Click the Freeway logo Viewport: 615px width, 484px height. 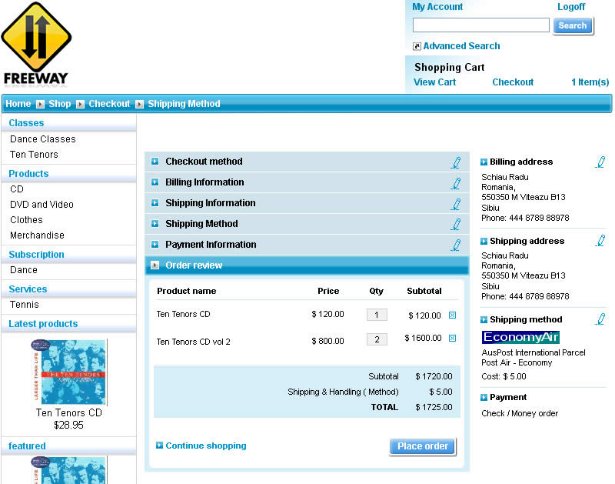[36, 43]
